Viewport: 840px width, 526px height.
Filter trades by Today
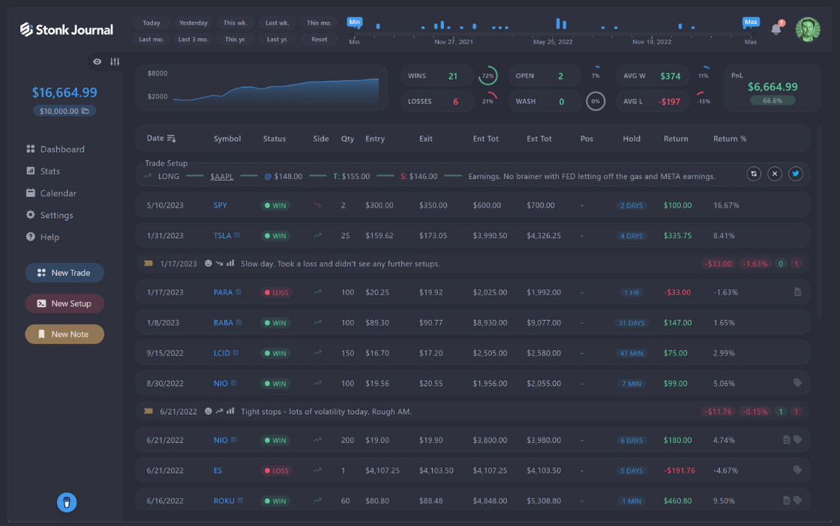pyautogui.click(x=151, y=23)
